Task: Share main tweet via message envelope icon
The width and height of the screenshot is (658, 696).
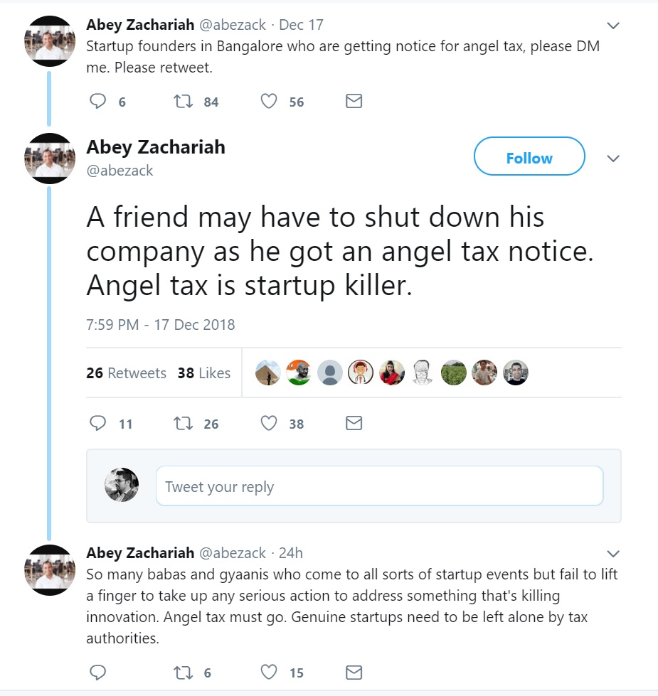Action: (354, 424)
